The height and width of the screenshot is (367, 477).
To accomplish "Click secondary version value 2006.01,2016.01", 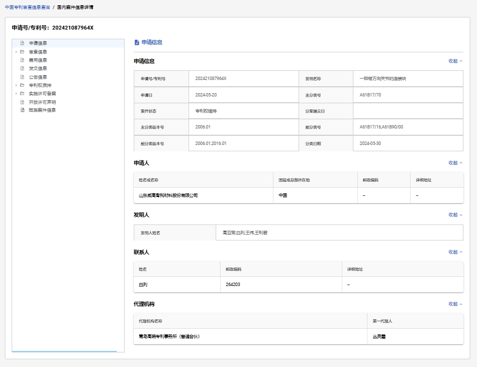I will pyautogui.click(x=211, y=144).
